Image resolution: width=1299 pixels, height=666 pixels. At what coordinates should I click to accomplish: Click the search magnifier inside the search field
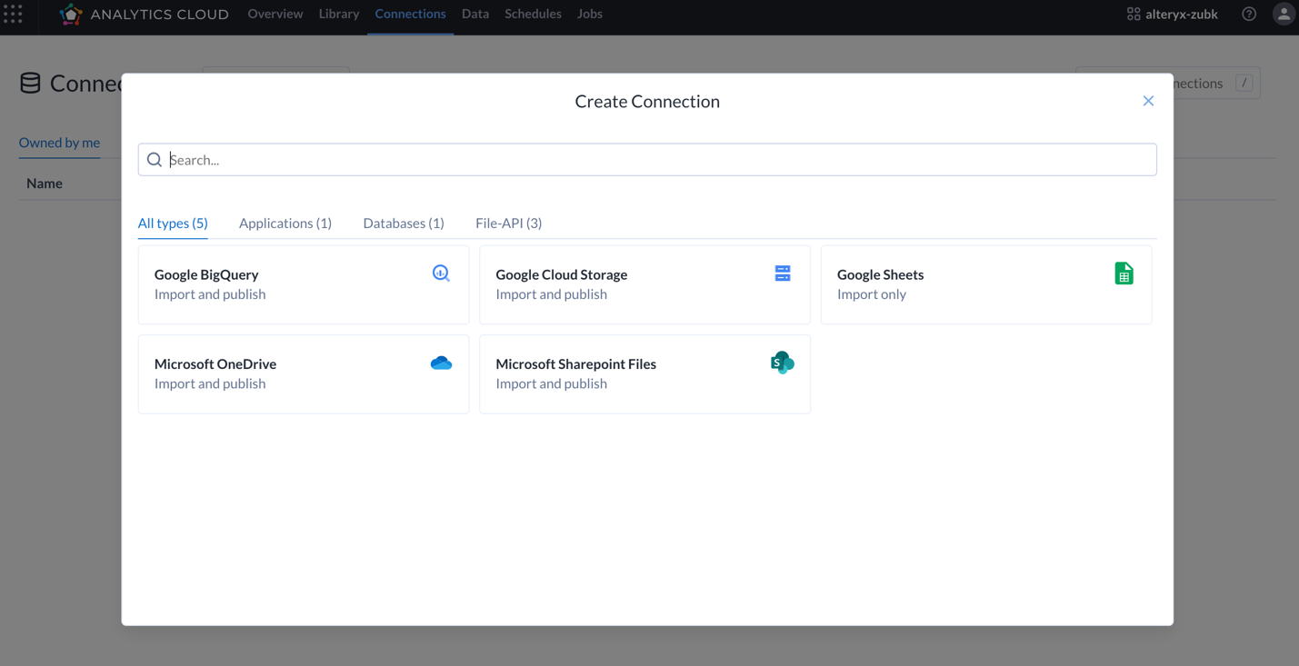tap(155, 159)
